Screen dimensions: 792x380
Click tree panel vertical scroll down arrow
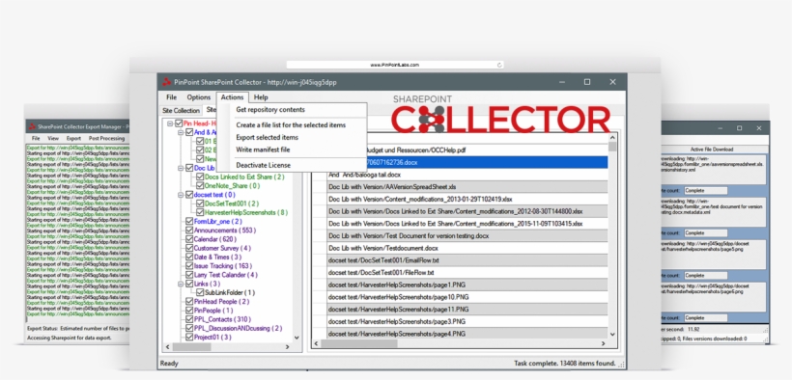pos(297,339)
